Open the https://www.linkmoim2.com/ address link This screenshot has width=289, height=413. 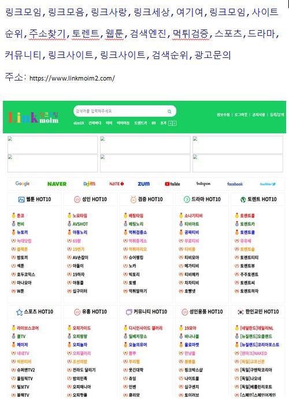pos(72,78)
